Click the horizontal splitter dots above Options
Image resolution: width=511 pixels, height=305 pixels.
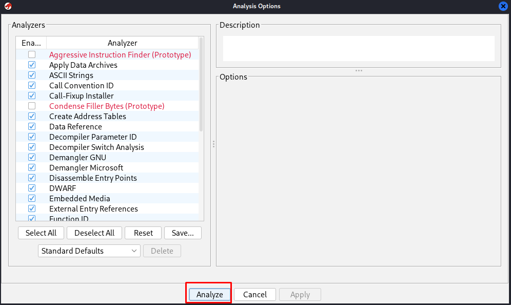(359, 71)
